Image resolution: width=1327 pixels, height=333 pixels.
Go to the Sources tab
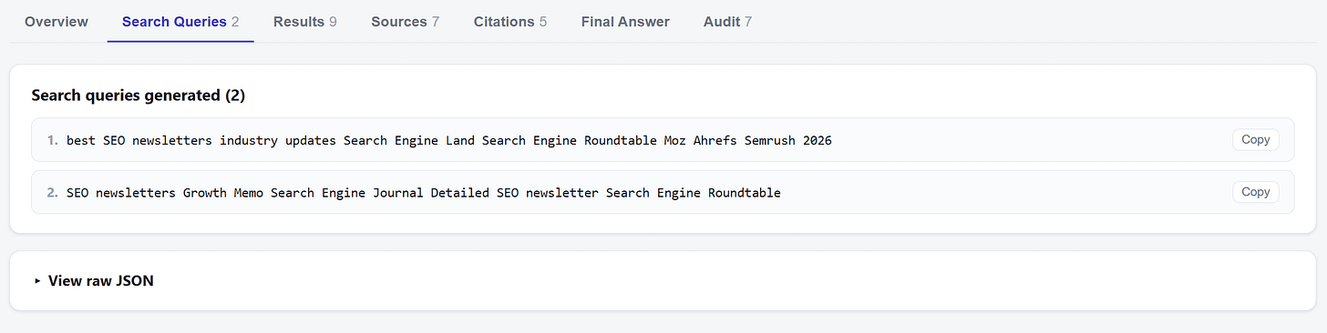pyautogui.click(x=406, y=22)
